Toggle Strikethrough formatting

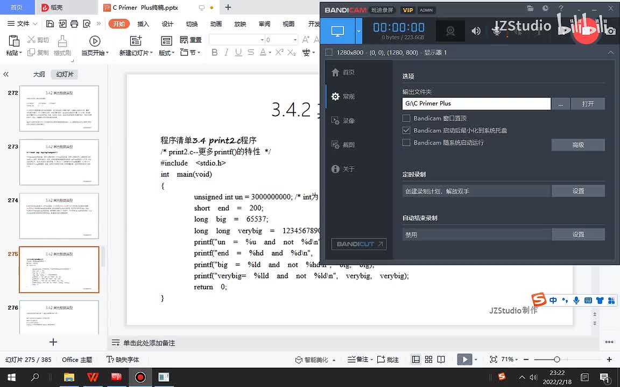[251, 53]
